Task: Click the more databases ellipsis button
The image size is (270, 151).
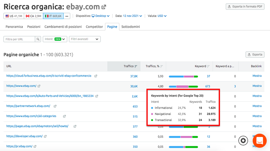Action: [x=67, y=16]
